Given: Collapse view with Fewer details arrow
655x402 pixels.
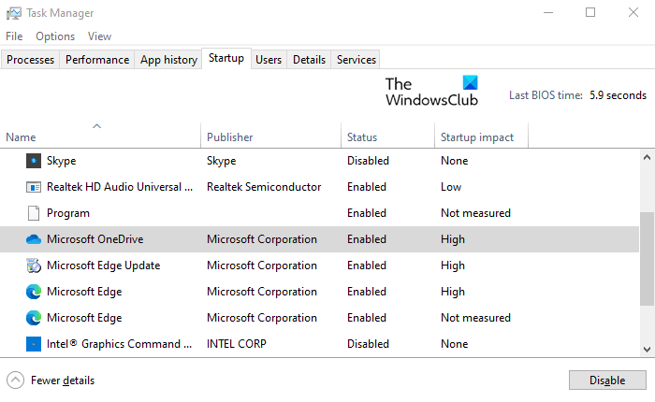Looking at the screenshot, I should 16,380.
